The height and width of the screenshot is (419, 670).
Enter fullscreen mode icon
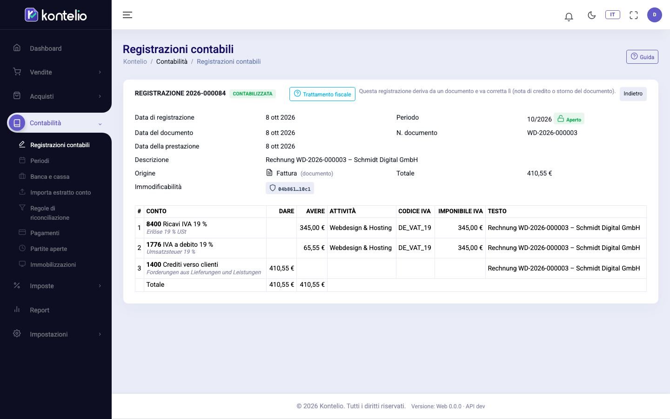pyautogui.click(x=634, y=15)
